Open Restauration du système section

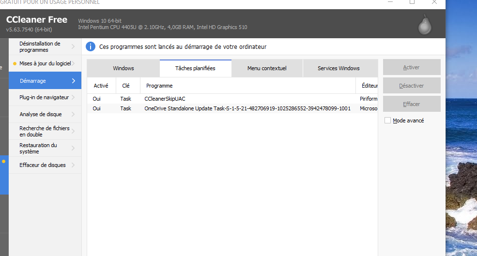pyautogui.click(x=45, y=148)
